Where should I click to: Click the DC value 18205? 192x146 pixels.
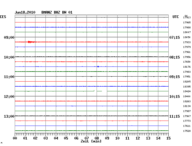click(x=187, y=82)
